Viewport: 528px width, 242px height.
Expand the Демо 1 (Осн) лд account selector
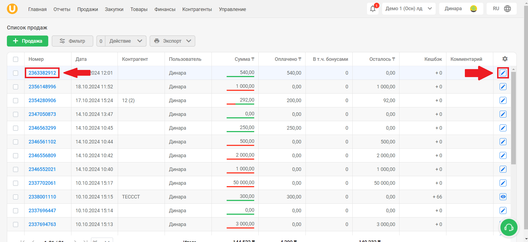coord(409,9)
